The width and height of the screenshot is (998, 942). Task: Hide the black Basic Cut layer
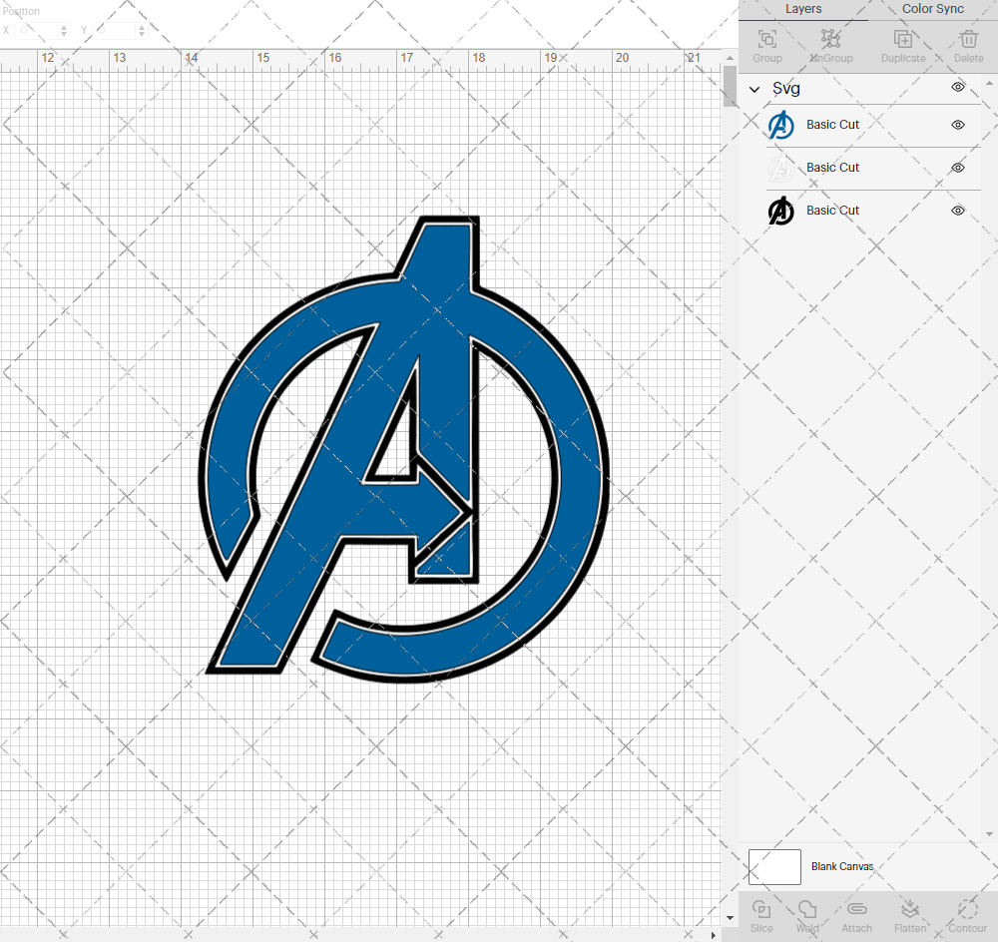[x=958, y=210]
